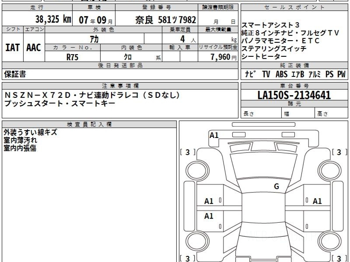Select the ABS equipment label
The image size is (350, 262).
pyautogui.click(x=281, y=75)
